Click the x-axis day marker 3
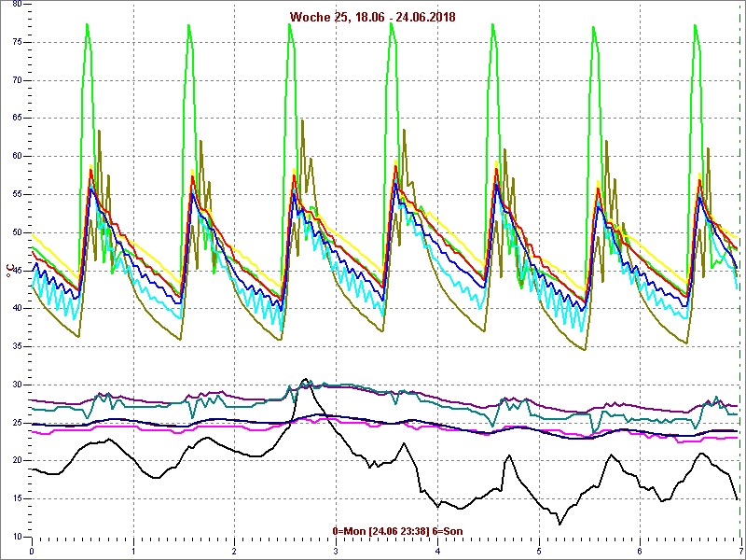Image resolution: width=746 pixels, height=560 pixels. 336,551
